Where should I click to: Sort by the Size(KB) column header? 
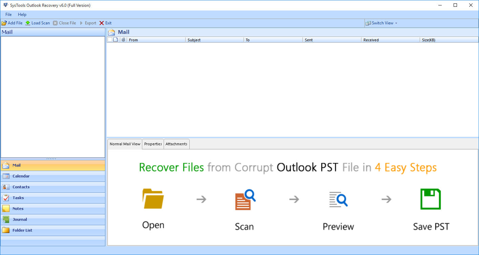[x=449, y=40]
